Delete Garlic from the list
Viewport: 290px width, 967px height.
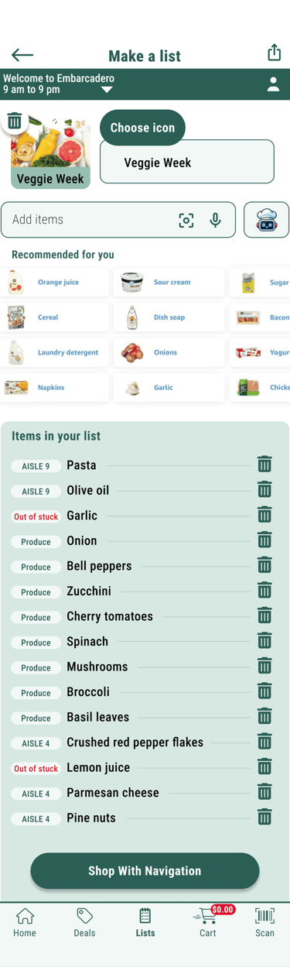(264, 515)
